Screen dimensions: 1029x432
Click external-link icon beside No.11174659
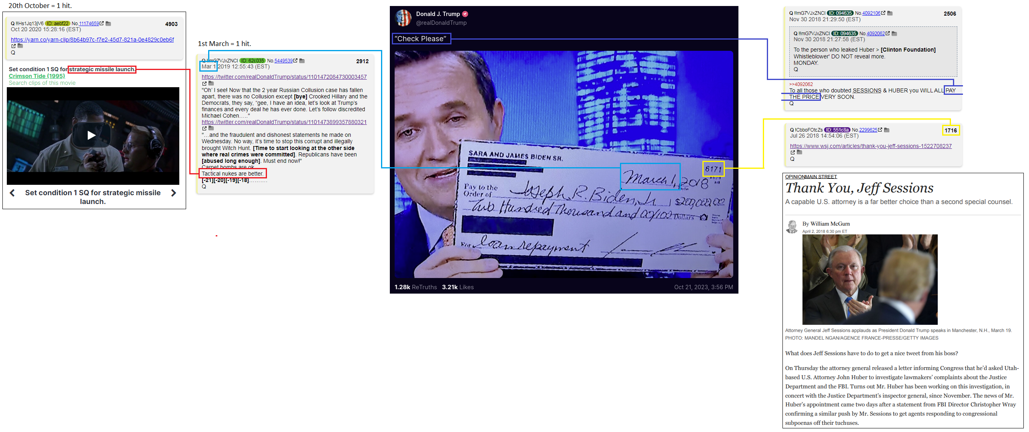102,24
